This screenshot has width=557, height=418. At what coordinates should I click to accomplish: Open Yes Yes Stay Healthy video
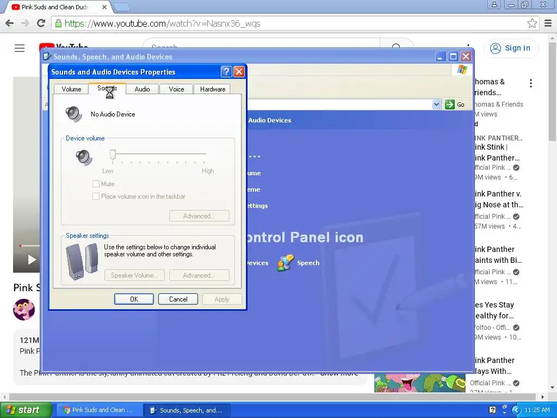tap(494, 310)
